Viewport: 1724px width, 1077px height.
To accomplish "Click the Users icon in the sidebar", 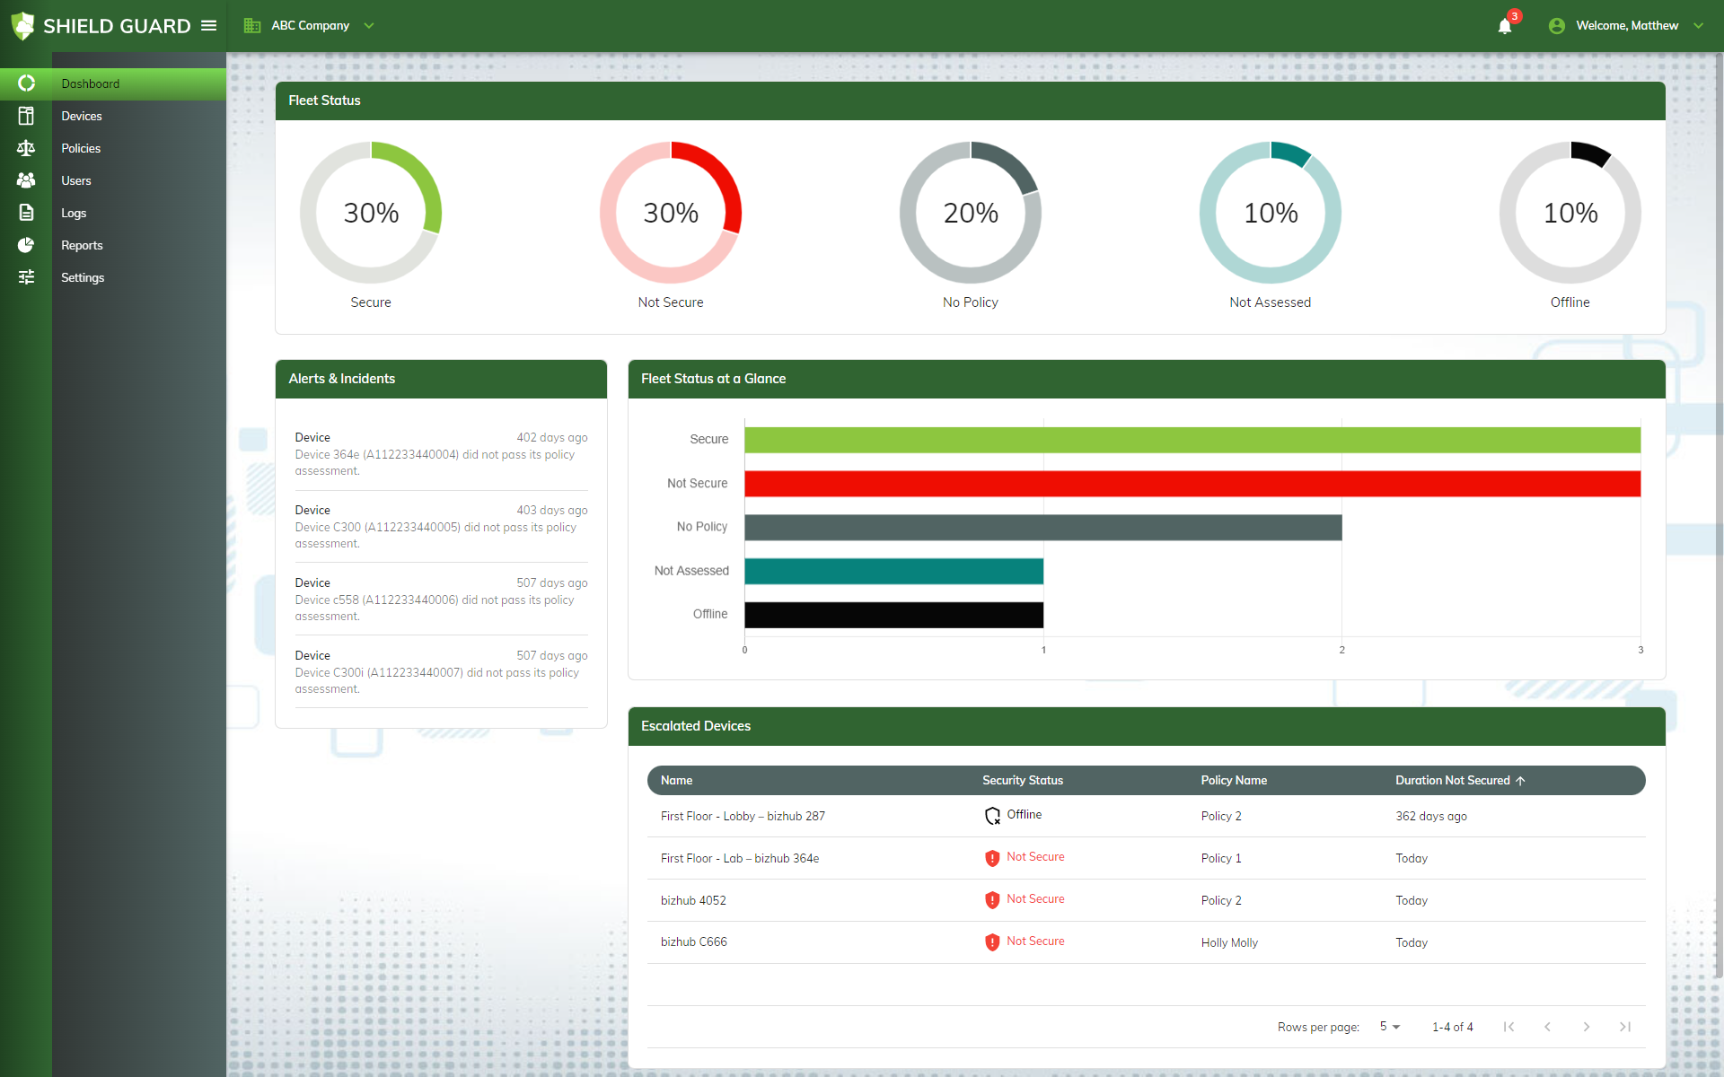I will [26, 180].
